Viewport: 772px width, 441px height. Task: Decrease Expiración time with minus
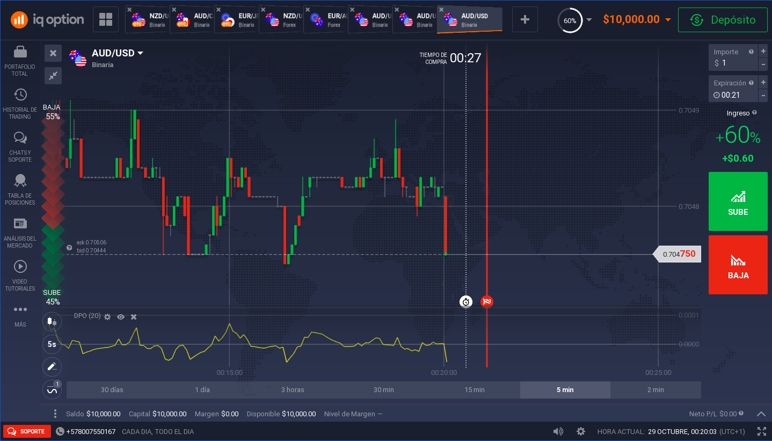(x=763, y=95)
